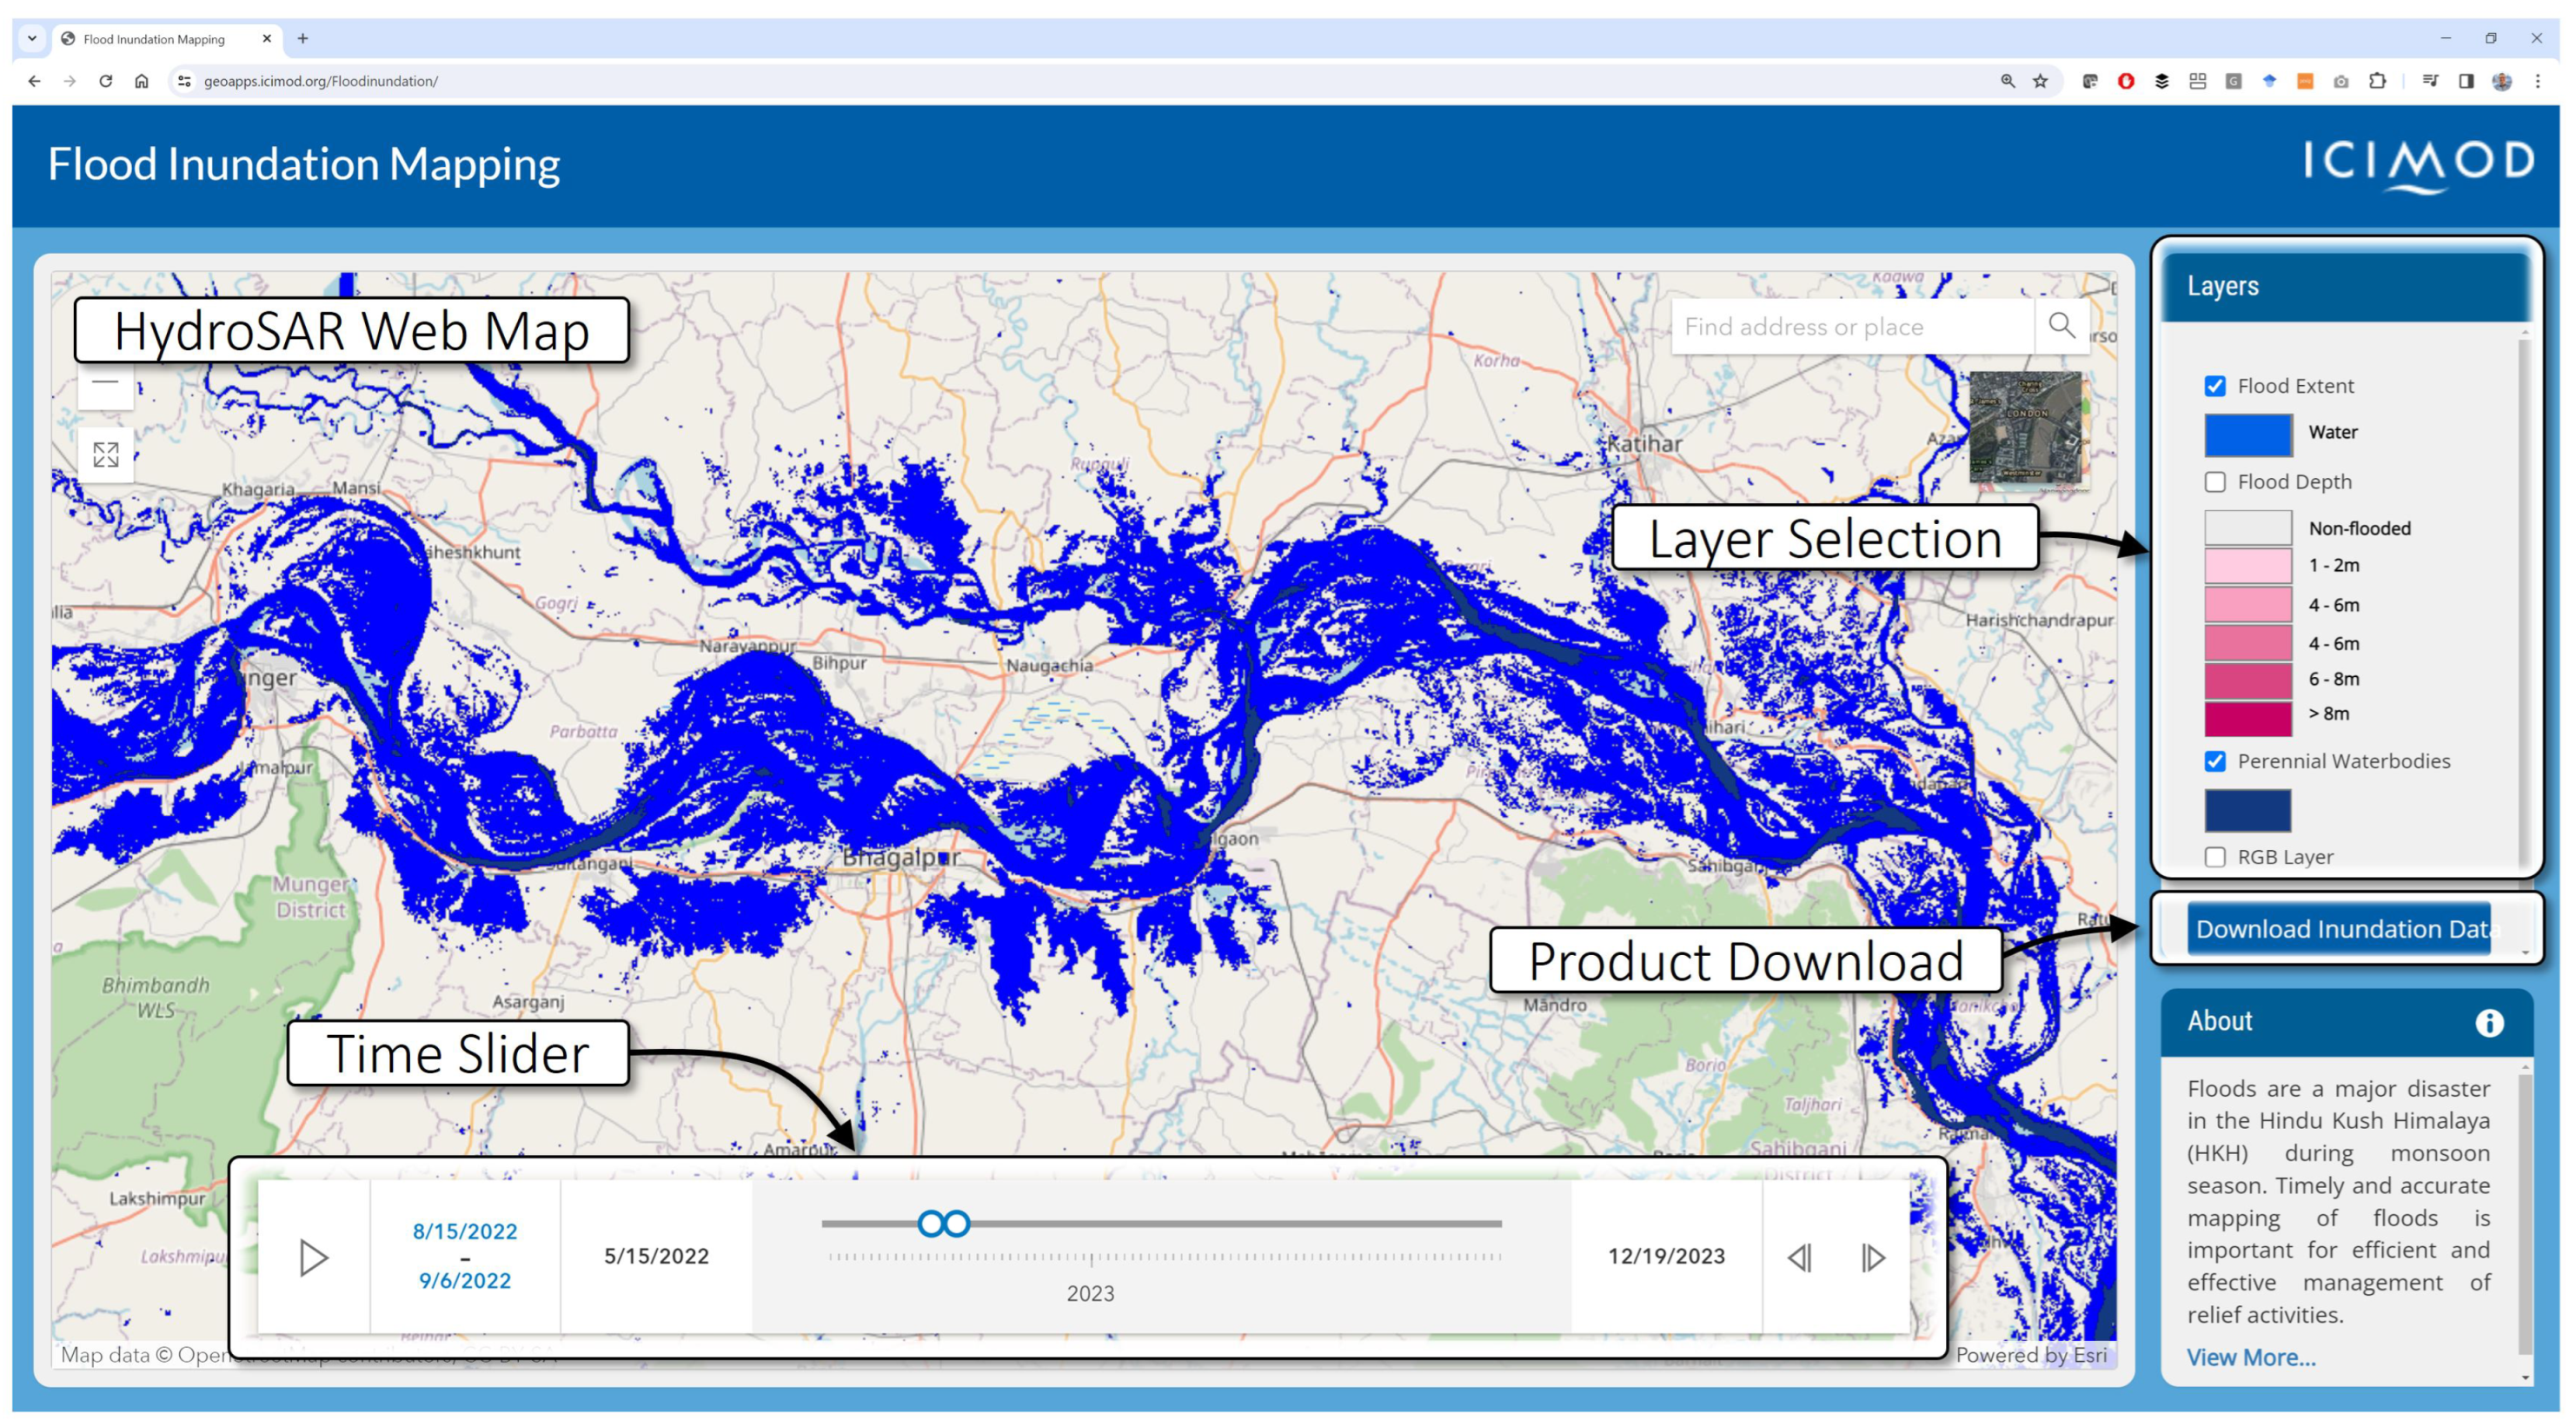
Task: Open the View More link
Action: [x=2250, y=1357]
